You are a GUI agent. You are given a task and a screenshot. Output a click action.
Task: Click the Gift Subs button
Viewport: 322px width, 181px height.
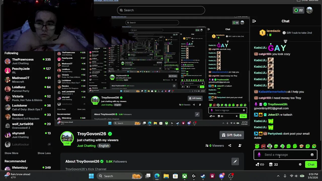(x=232, y=135)
